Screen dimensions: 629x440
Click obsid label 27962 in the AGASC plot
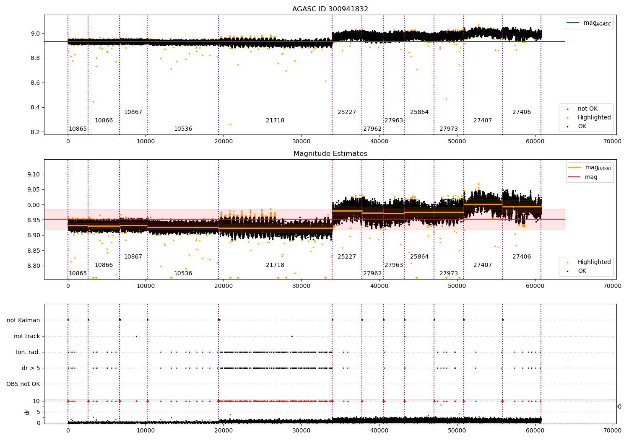372,129
